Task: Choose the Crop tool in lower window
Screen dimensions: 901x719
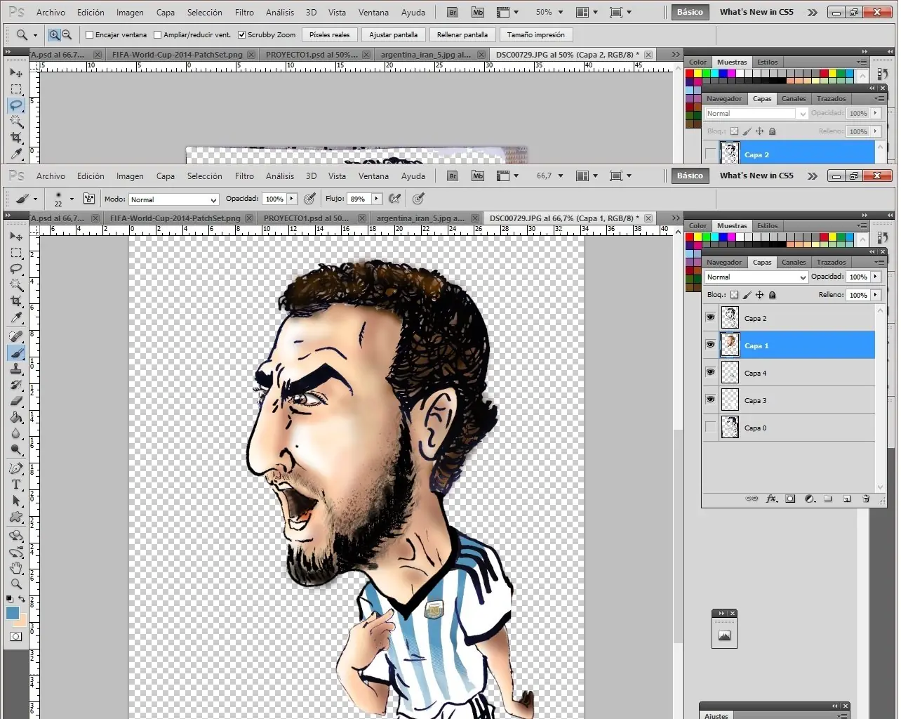Action: (x=16, y=301)
